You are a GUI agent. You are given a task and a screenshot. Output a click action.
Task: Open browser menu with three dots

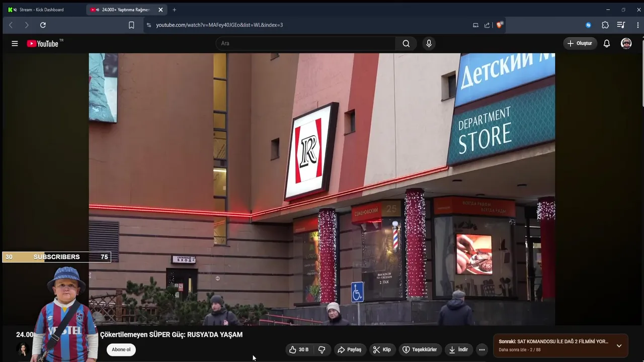(x=637, y=25)
